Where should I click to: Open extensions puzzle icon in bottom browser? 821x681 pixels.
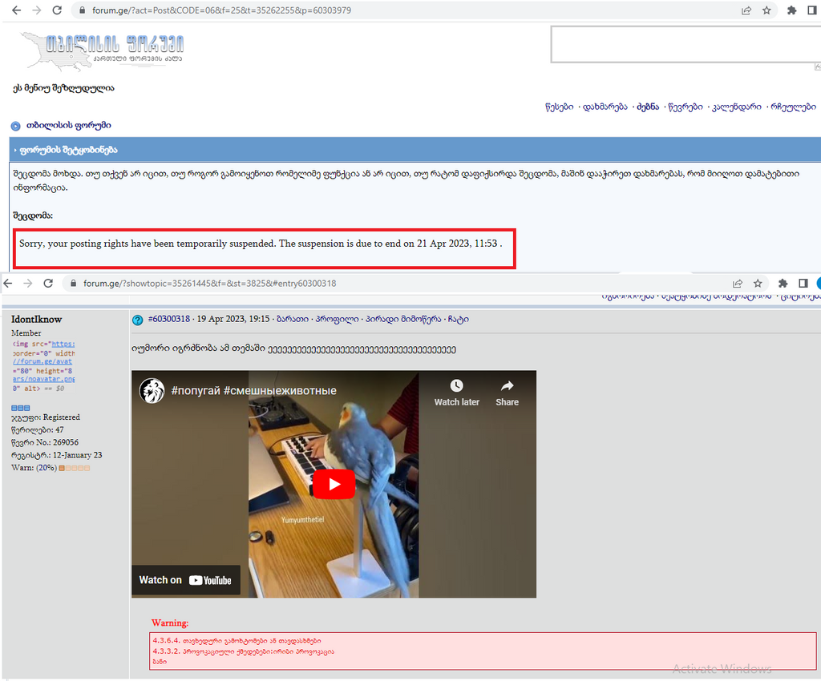783,284
